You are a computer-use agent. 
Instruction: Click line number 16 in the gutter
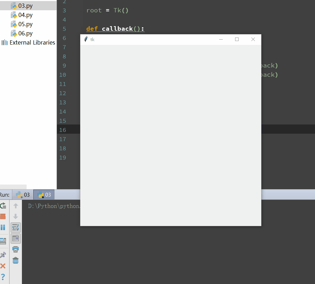click(63, 130)
